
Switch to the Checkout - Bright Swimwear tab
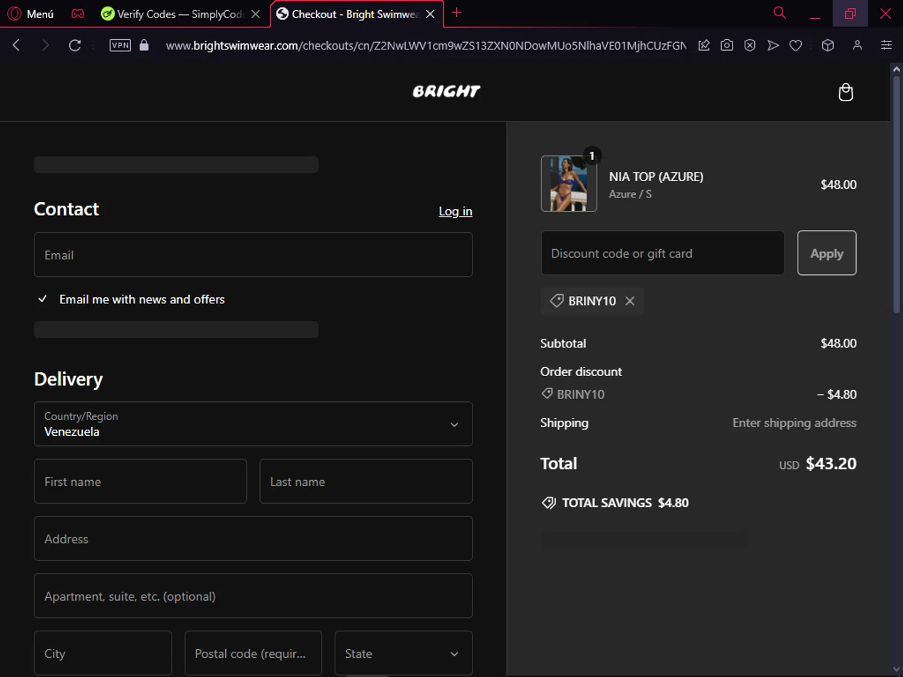click(349, 14)
